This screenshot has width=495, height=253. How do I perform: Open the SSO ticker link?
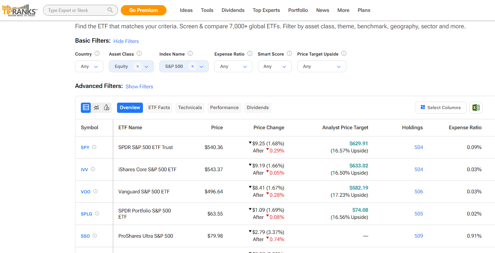click(x=85, y=236)
